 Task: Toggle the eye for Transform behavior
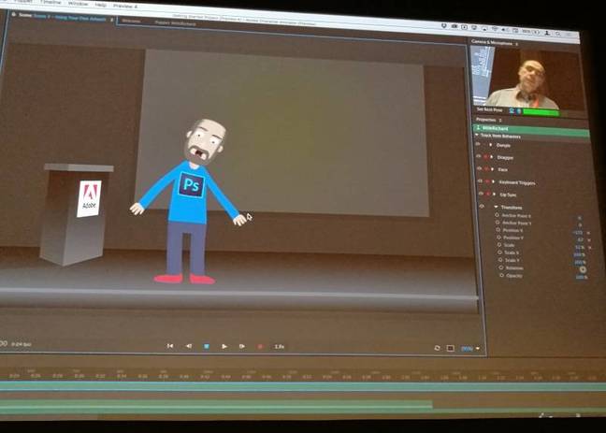[x=482, y=206]
